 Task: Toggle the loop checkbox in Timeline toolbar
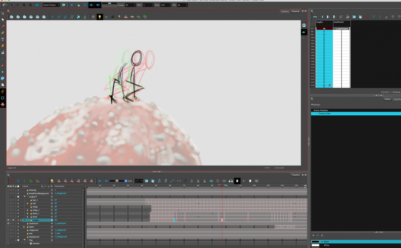point(126,181)
